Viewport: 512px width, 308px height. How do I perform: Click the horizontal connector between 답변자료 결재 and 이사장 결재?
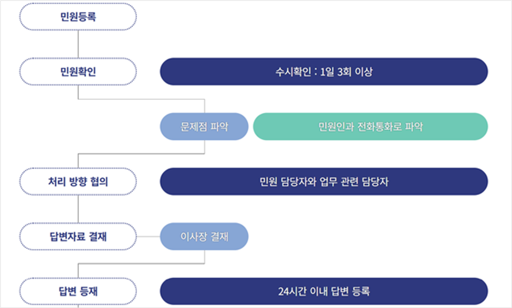(x=148, y=237)
